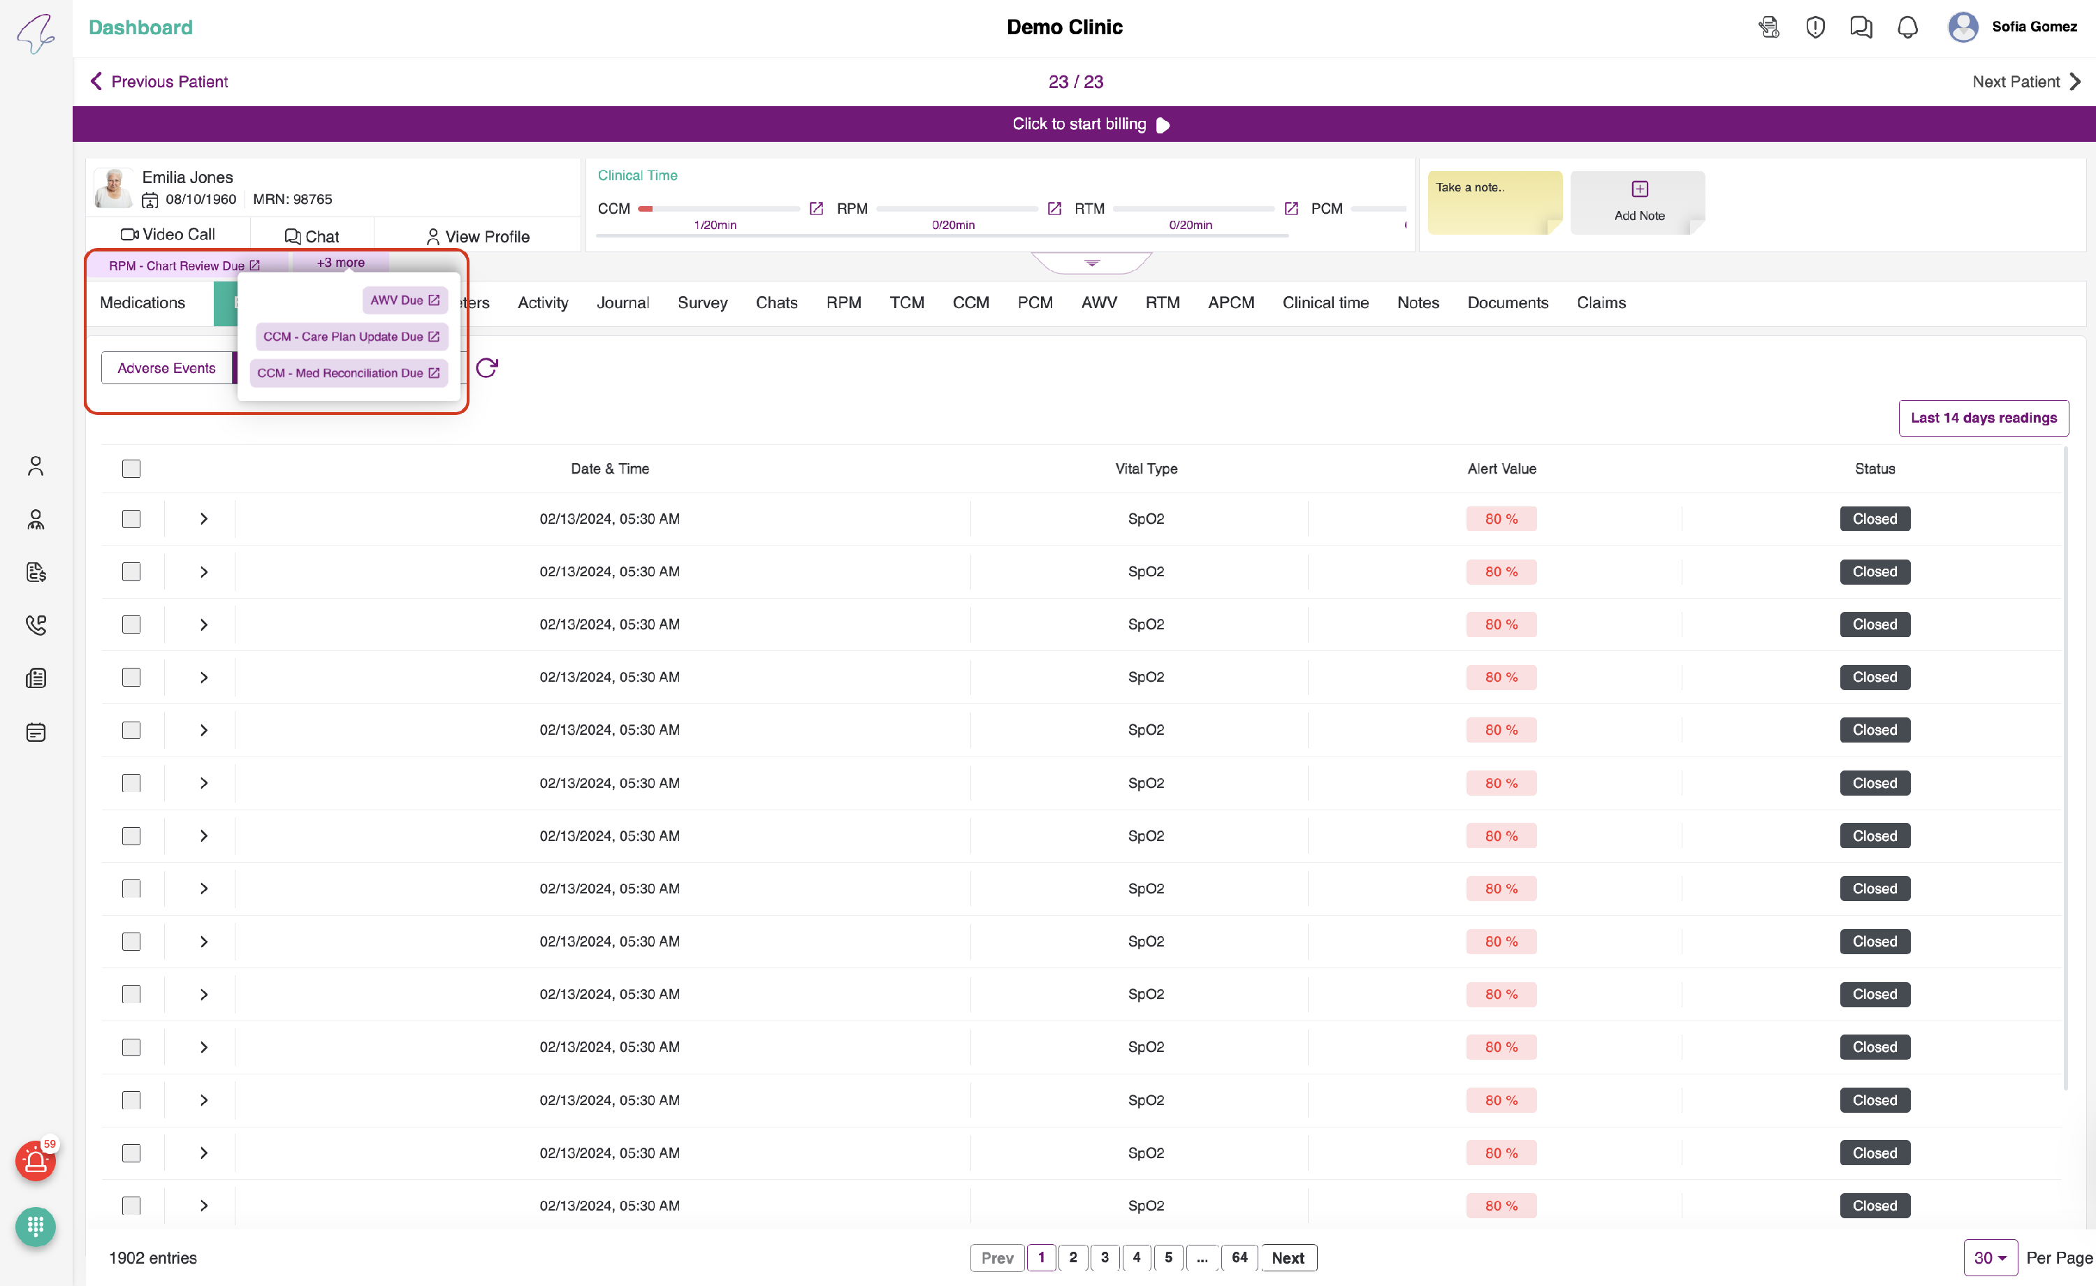Expand the first SpO2 alert row
Image resolution: width=2096 pixels, height=1286 pixels.
click(203, 519)
